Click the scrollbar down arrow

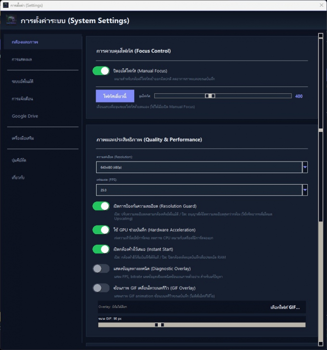pyautogui.click(x=321, y=344)
